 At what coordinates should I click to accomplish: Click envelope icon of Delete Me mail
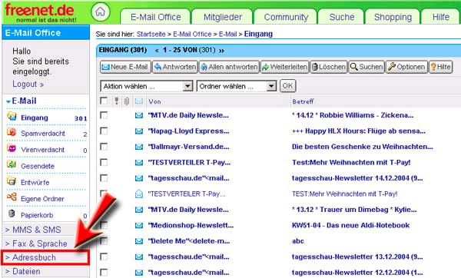click(x=139, y=241)
